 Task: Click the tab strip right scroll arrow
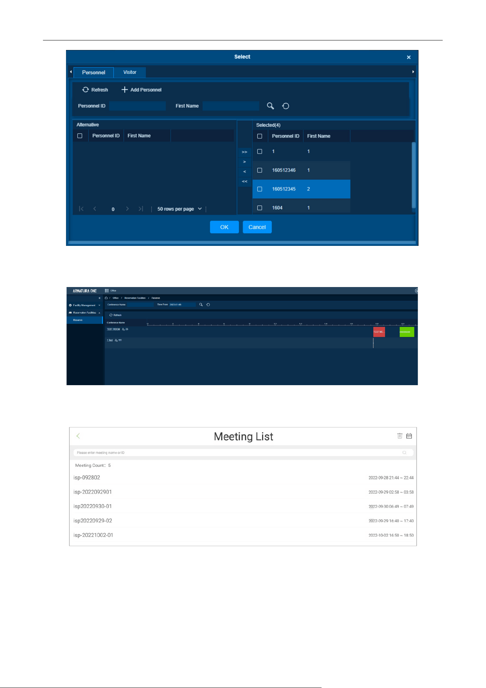413,72
